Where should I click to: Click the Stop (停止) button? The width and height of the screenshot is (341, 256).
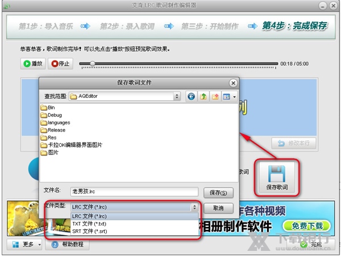click(60, 64)
